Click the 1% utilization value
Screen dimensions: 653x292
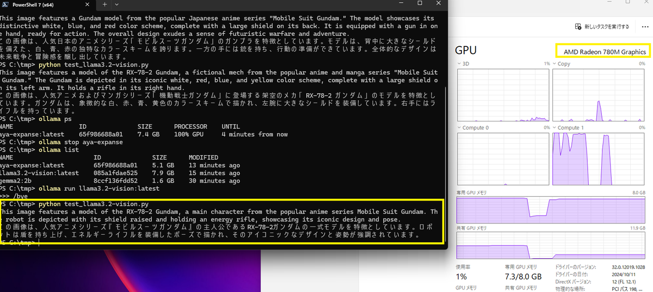[461, 277]
